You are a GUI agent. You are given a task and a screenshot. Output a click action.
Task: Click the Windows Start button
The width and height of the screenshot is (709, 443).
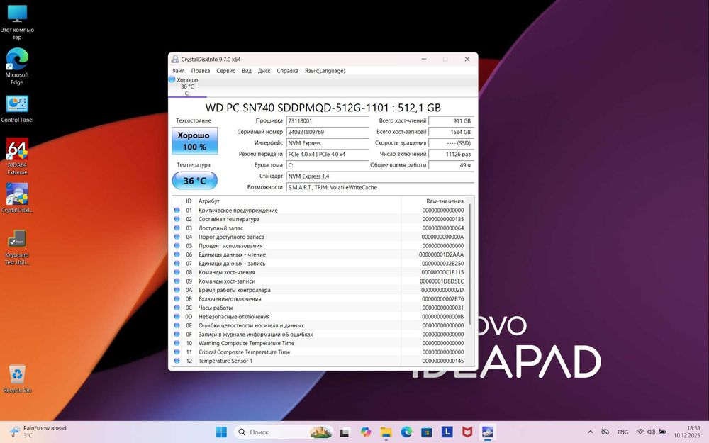pos(221,432)
